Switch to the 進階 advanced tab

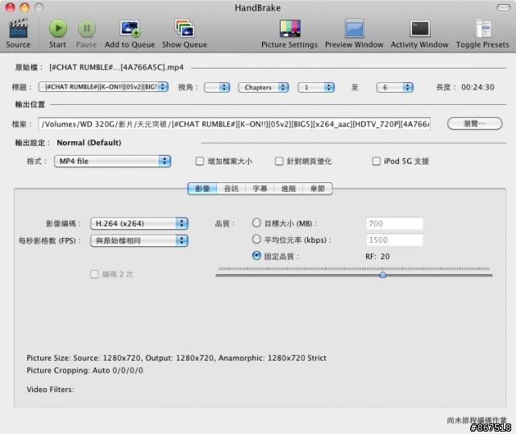coord(289,189)
